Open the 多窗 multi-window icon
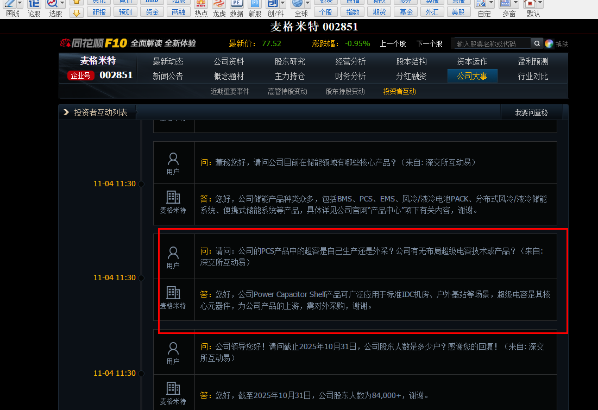Screen dimensions: 598x410 click(506, 4)
